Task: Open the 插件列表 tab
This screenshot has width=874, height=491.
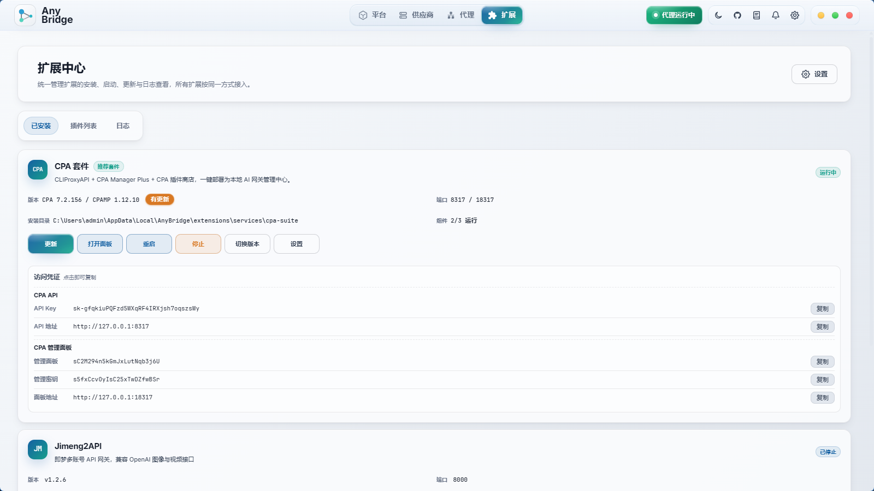Action: [x=84, y=126]
